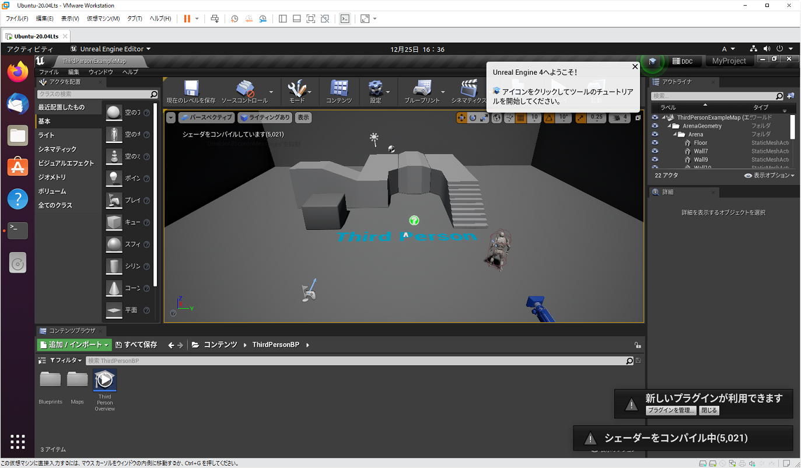801x468 pixels.
Task: Open the viewport options dropdown arrow
Action: (170, 118)
